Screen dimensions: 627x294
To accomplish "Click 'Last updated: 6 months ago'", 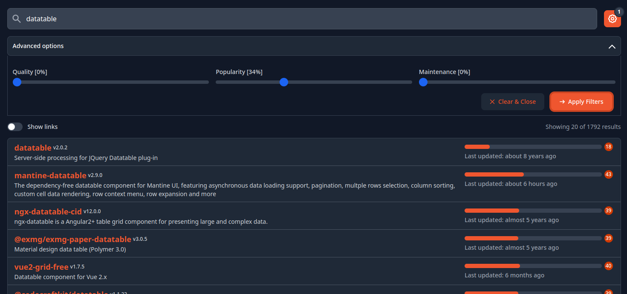I will [504, 275].
